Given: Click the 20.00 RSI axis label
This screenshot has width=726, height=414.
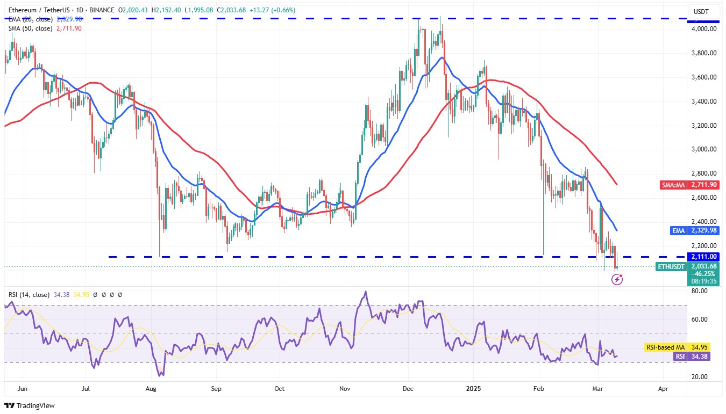Looking at the screenshot, I should (x=699, y=377).
